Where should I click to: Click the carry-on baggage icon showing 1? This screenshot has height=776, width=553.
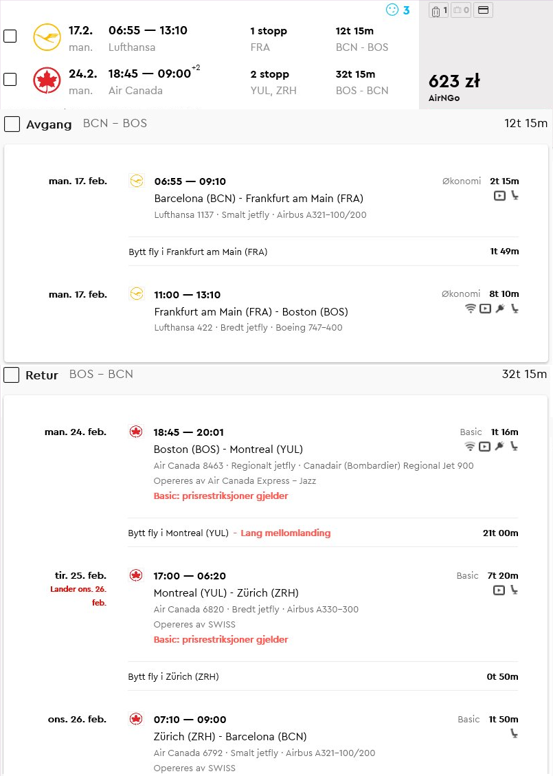439,10
